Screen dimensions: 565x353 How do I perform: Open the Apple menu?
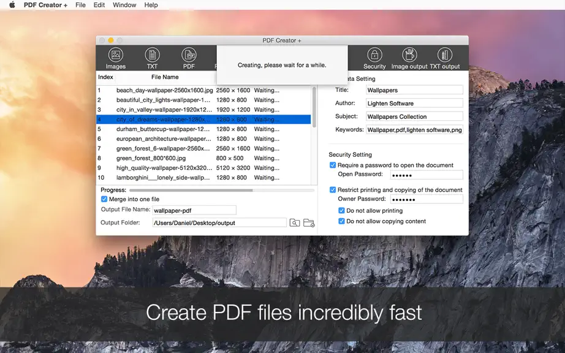12,5
